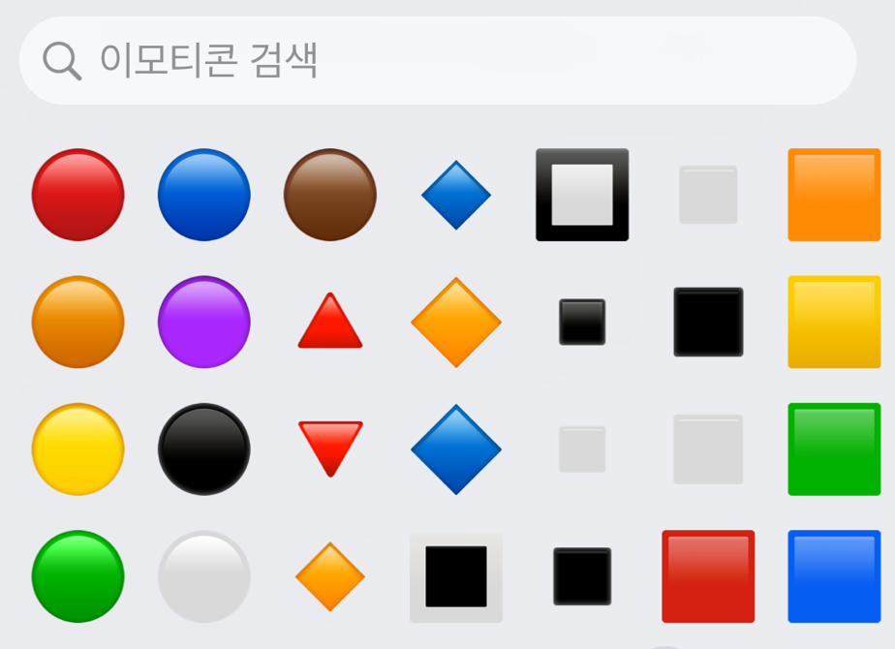The height and width of the screenshot is (649, 895).
Task: Pick the purple circle emoji
Action: pos(204,322)
